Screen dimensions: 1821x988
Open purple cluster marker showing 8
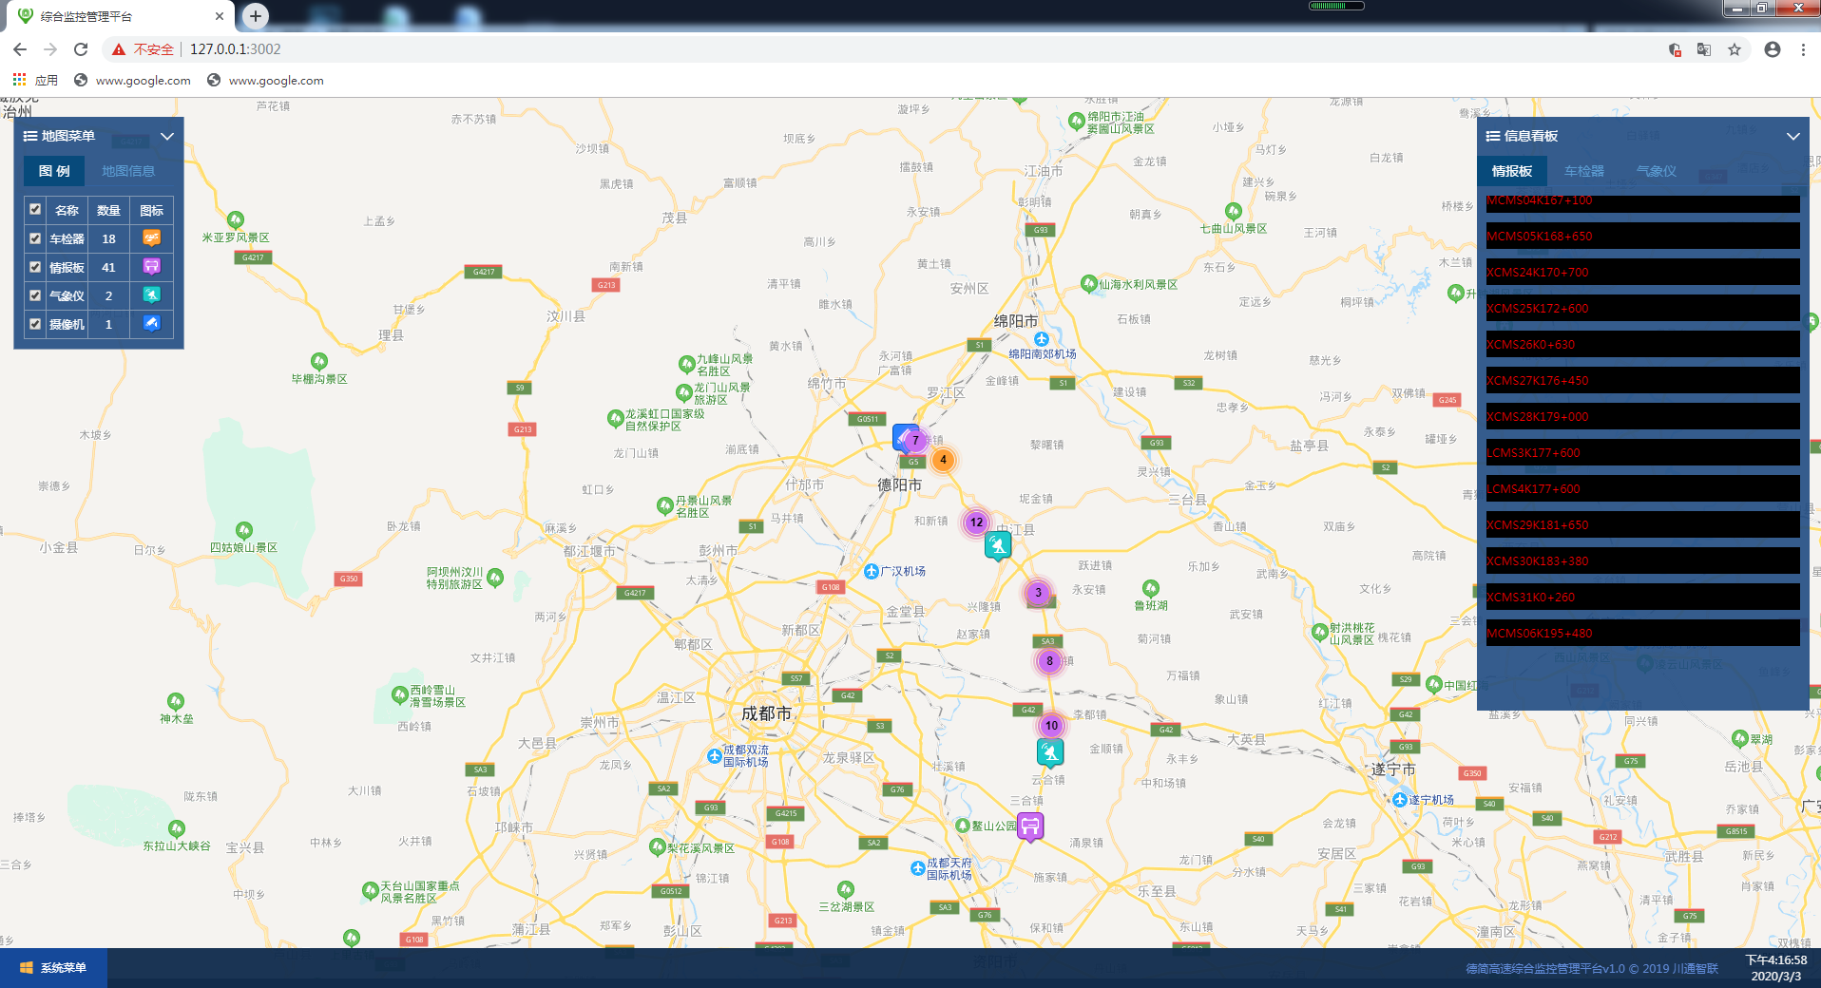1049,661
